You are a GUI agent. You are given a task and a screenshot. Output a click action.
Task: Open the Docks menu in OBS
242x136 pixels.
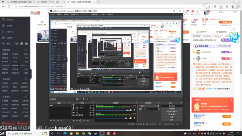click(75, 15)
